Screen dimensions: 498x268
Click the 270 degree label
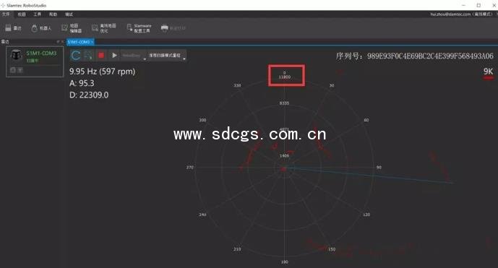point(190,168)
